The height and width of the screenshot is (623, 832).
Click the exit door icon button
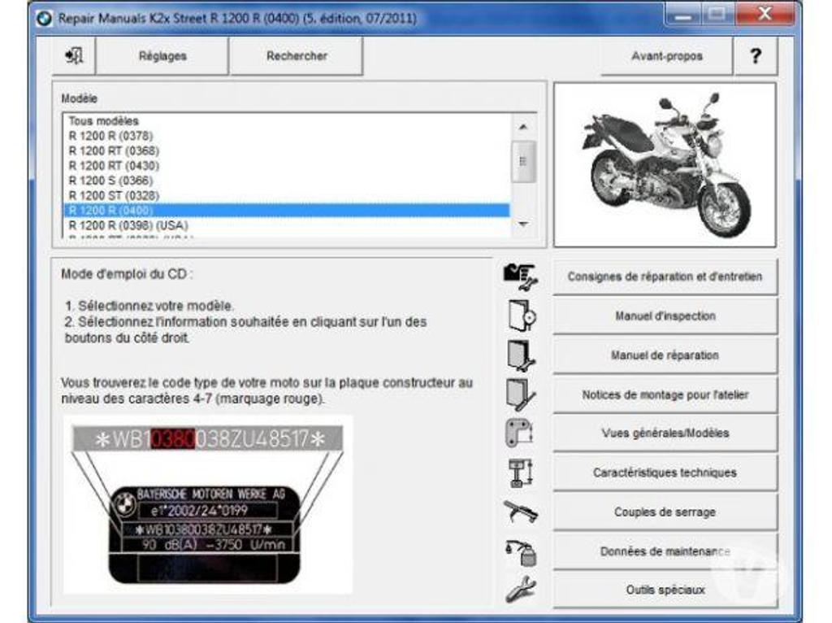click(74, 56)
